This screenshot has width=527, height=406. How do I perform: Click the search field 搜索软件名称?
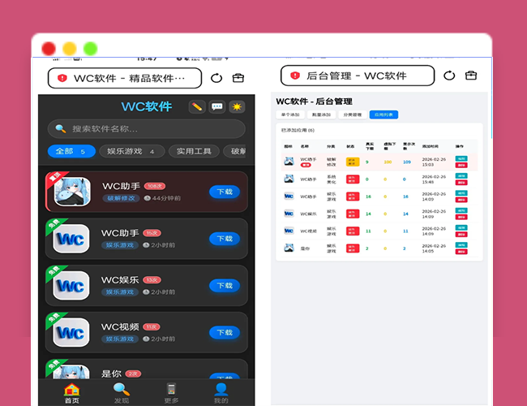pos(147,128)
